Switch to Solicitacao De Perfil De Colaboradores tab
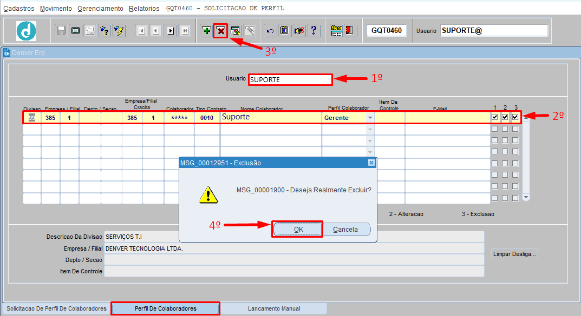Viewport: 581px width, 316px height. 56,308
